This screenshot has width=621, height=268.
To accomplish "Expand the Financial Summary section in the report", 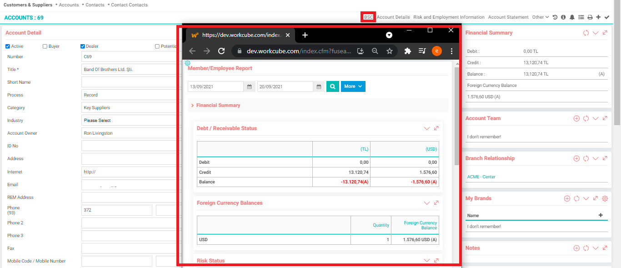I will pos(216,105).
